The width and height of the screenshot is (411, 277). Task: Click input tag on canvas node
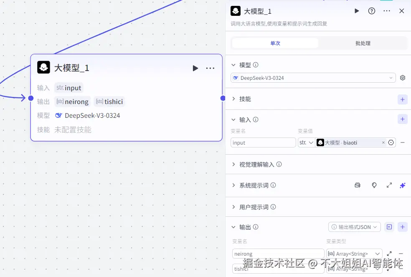click(x=68, y=88)
